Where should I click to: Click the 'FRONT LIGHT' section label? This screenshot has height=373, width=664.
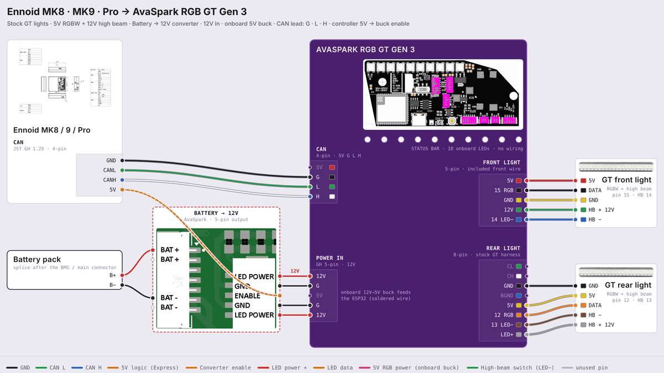pyautogui.click(x=502, y=162)
